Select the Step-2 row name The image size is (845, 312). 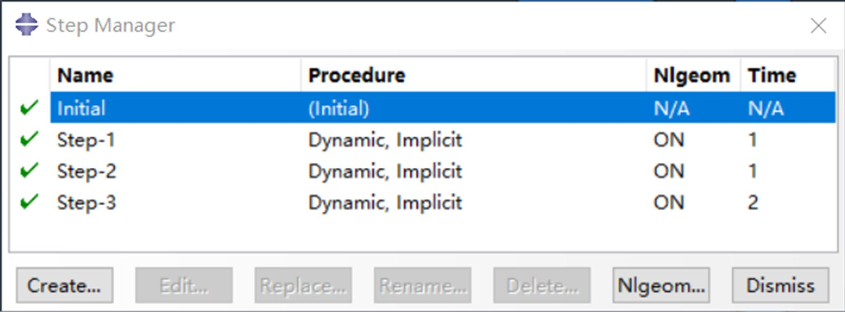87,171
